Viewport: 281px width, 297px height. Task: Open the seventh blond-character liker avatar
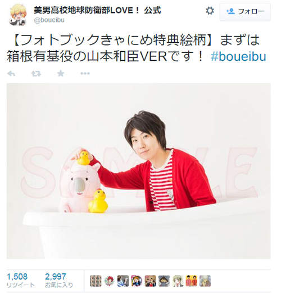click(x=178, y=281)
